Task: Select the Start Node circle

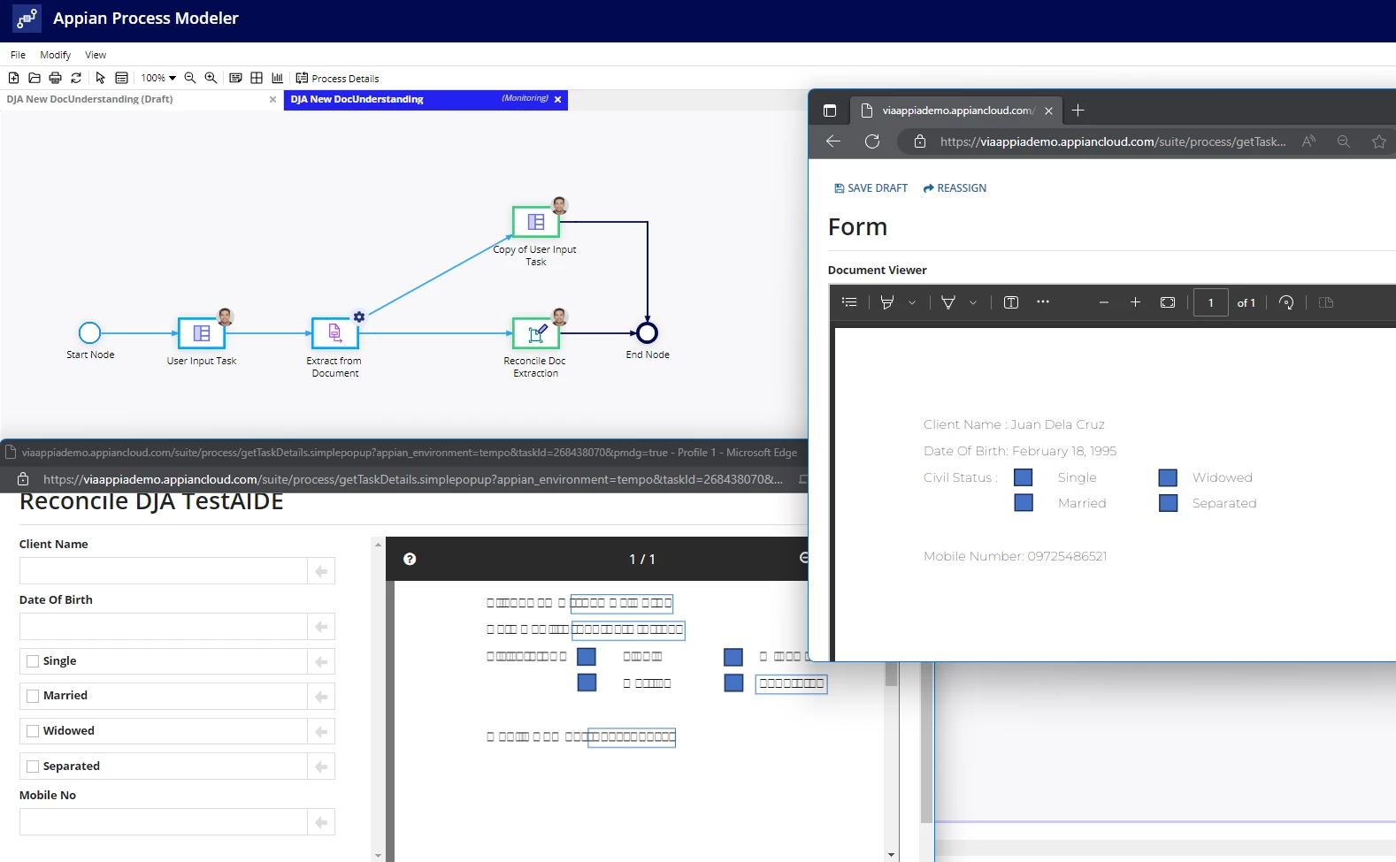Action: pos(89,332)
